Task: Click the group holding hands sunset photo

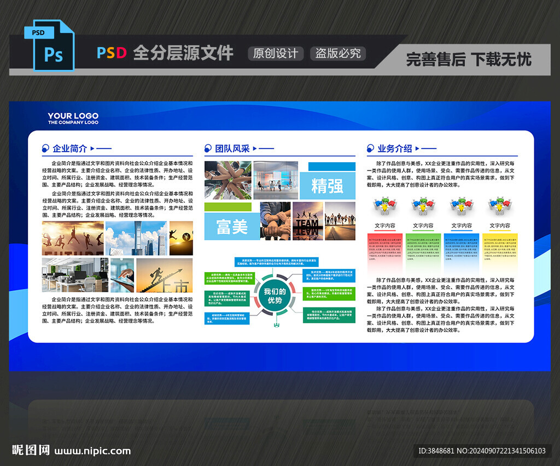Action: [340, 221]
